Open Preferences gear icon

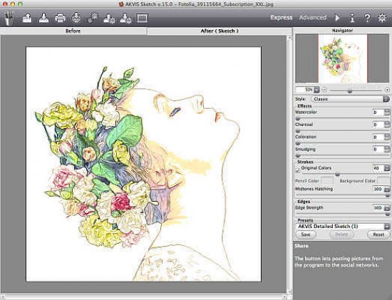tap(382, 18)
